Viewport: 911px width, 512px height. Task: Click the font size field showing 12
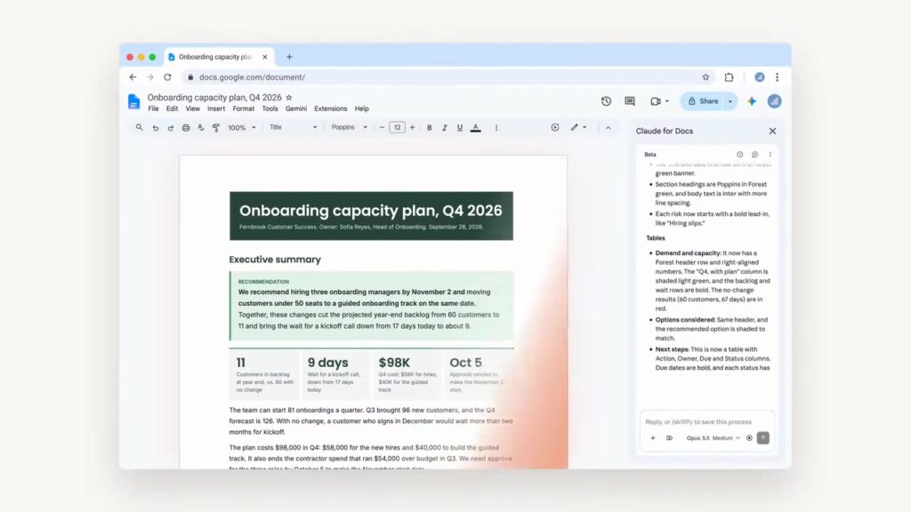click(397, 128)
